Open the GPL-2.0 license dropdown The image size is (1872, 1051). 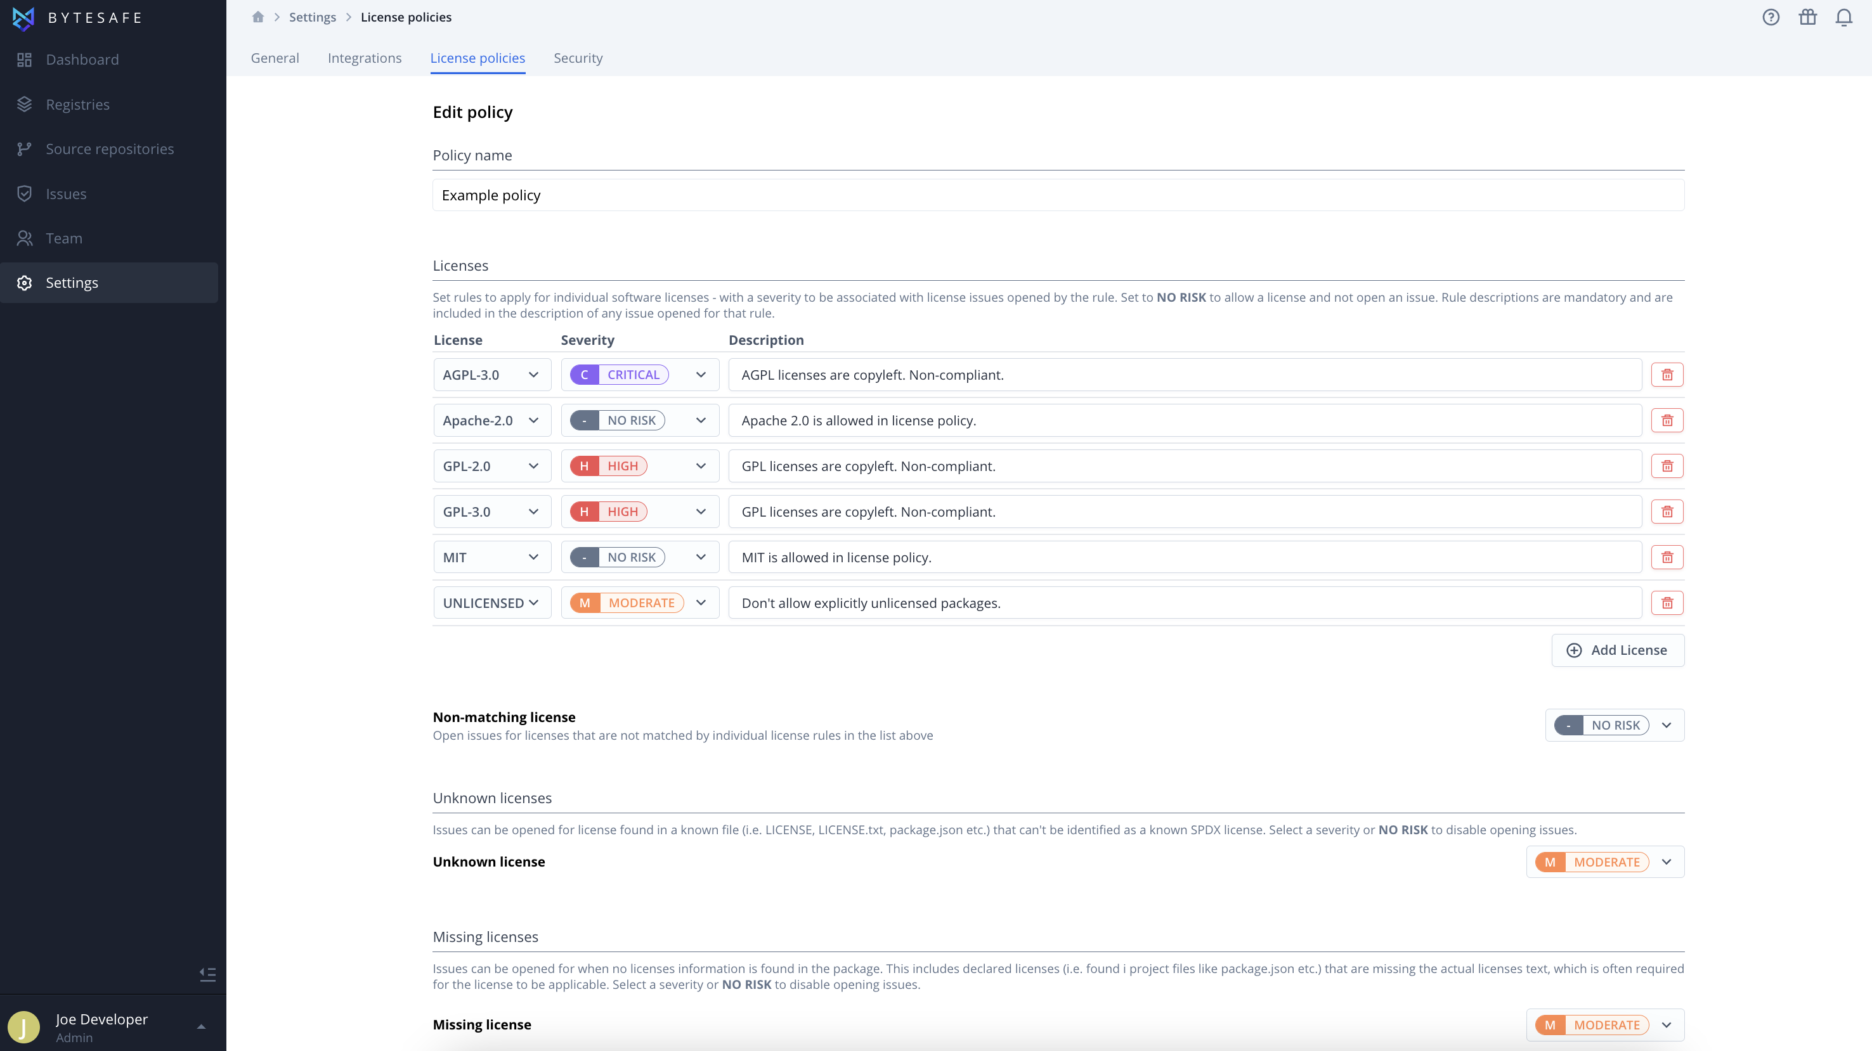pyautogui.click(x=492, y=467)
